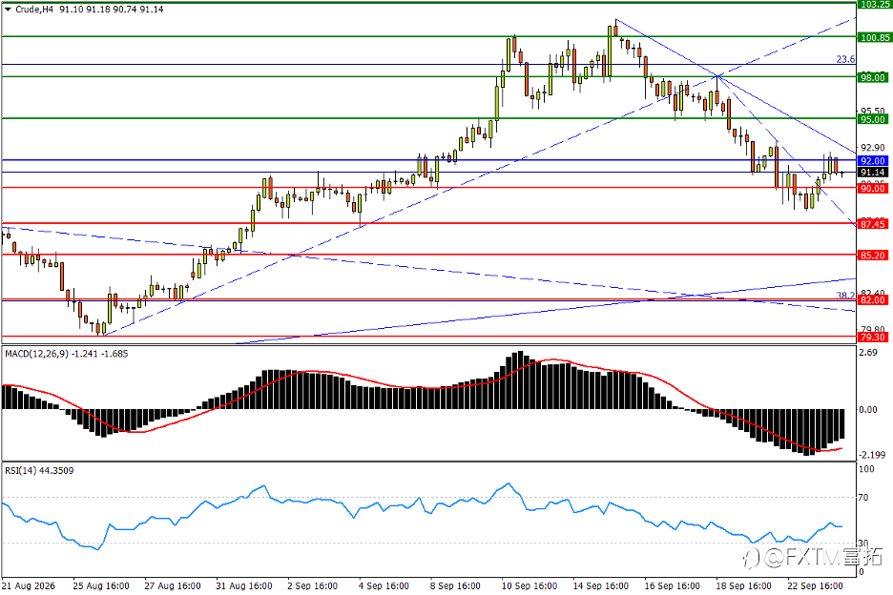Select the 98.00 green level label
Image resolution: width=893 pixels, height=595 pixels.
[x=873, y=77]
